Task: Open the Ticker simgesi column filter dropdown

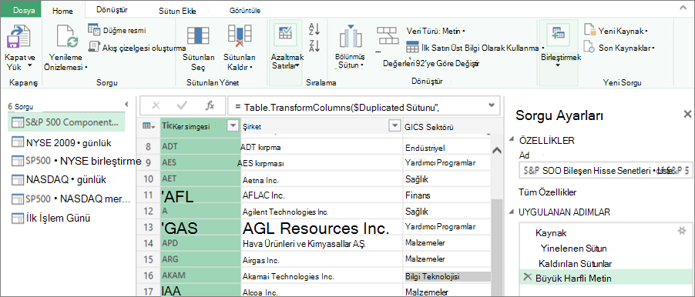Action: click(x=233, y=127)
